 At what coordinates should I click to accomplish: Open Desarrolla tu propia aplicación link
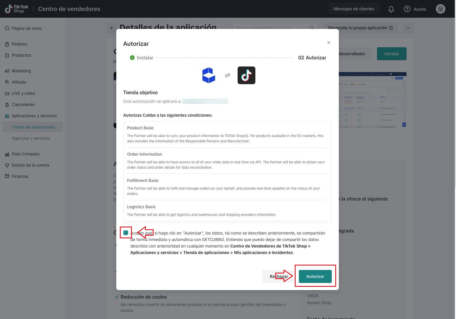pyautogui.click(x=360, y=28)
